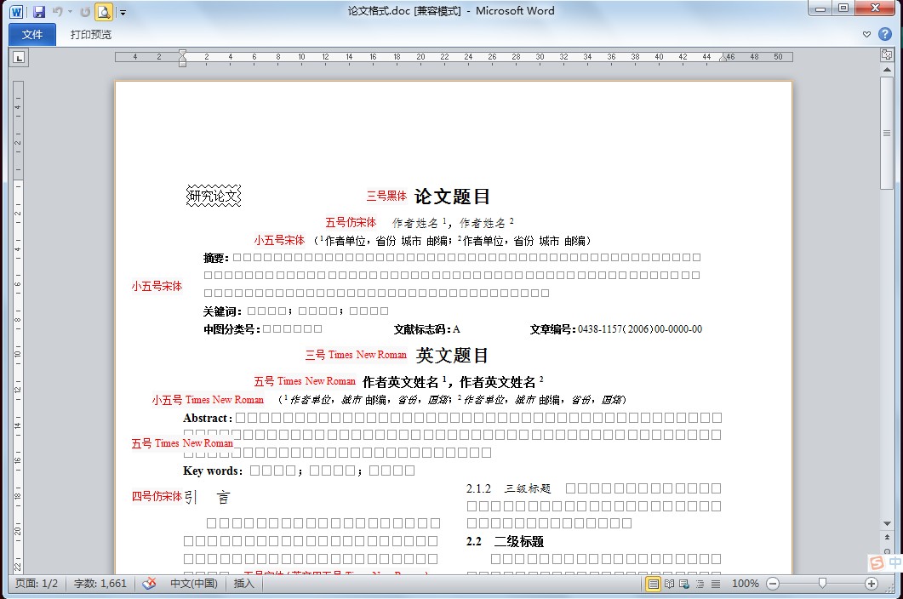Zoom out with the minus button
Image resolution: width=903 pixels, height=599 pixels.
point(773,584)
